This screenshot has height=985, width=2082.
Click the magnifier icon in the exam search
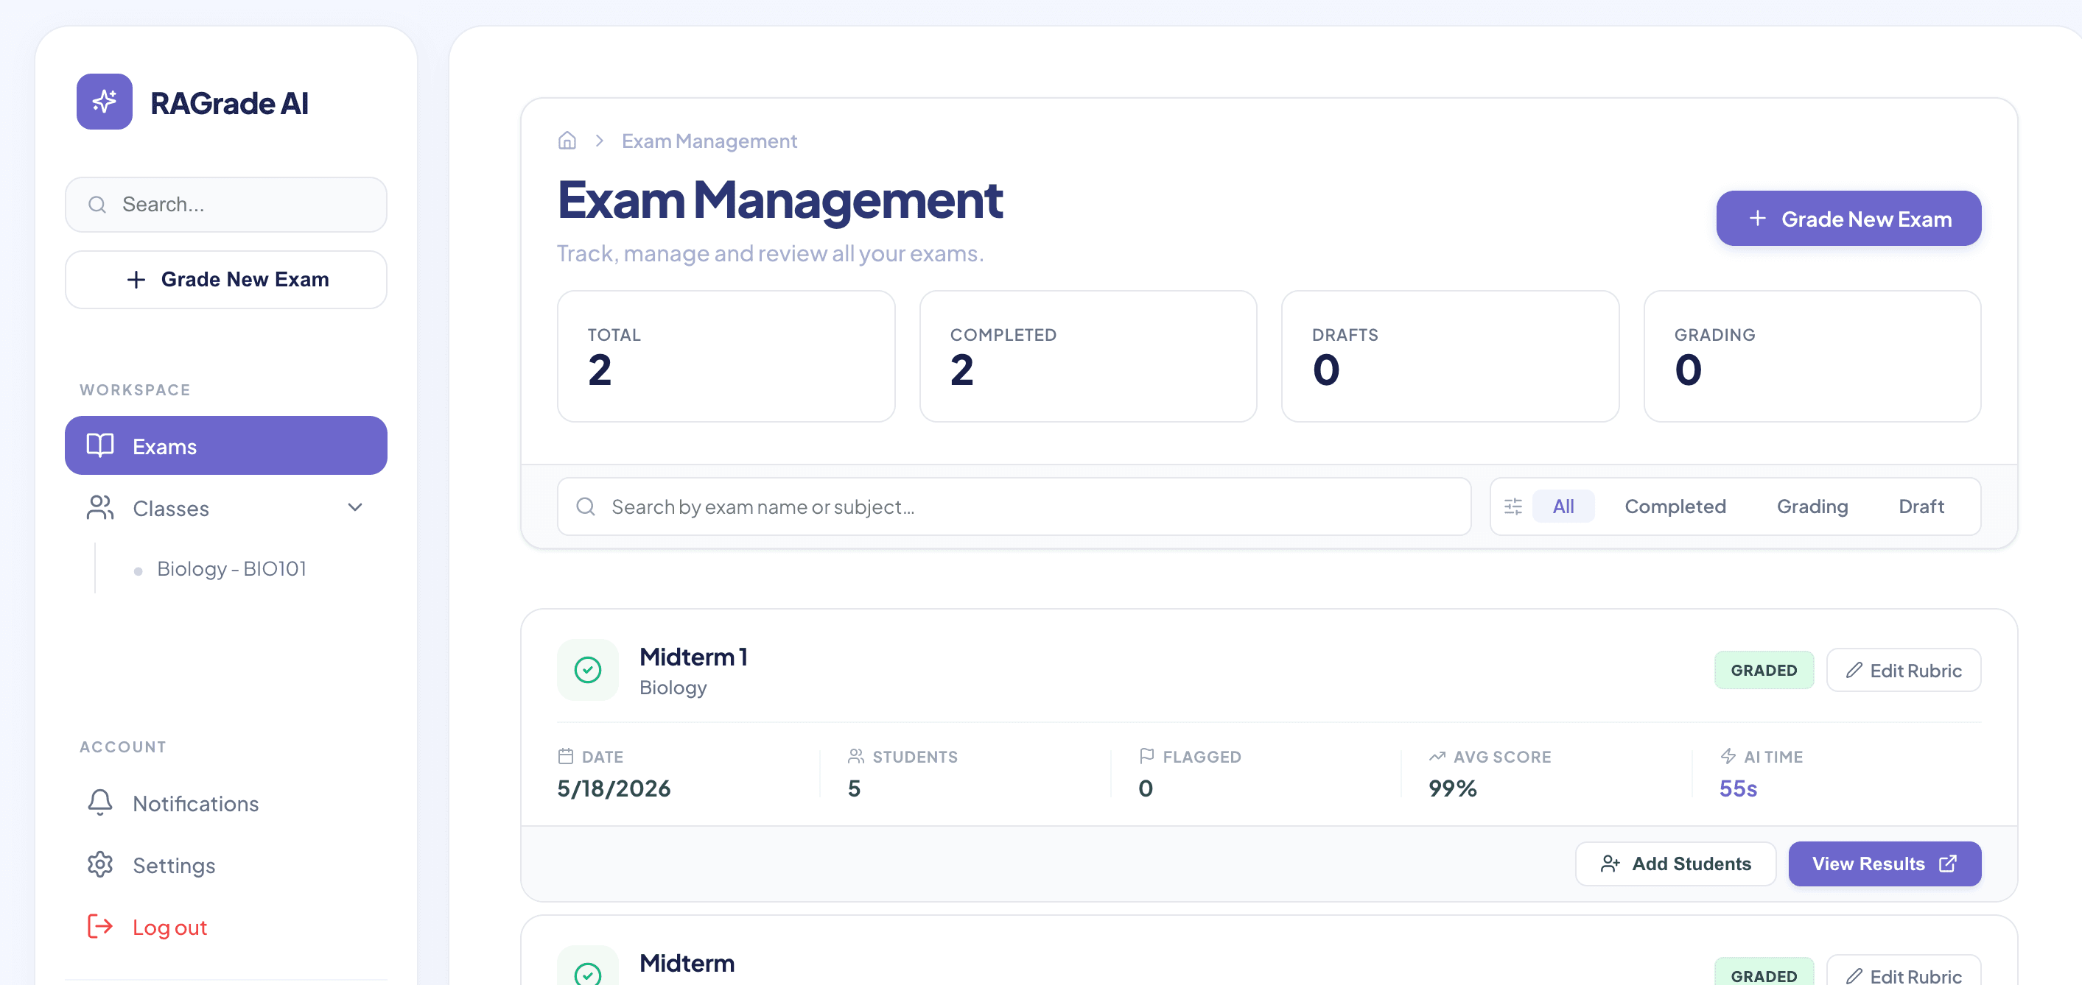[585, 506]
